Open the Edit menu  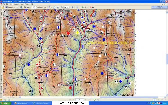7,4
